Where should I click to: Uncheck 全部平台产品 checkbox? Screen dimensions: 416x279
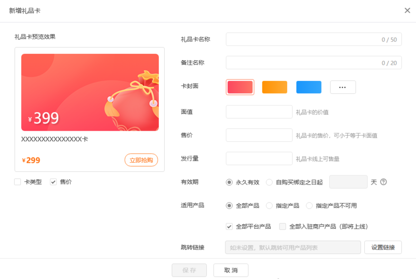click(x=230, y=226)
